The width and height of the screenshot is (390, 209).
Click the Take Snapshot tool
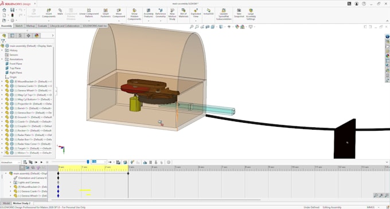[x=239, y=13]
